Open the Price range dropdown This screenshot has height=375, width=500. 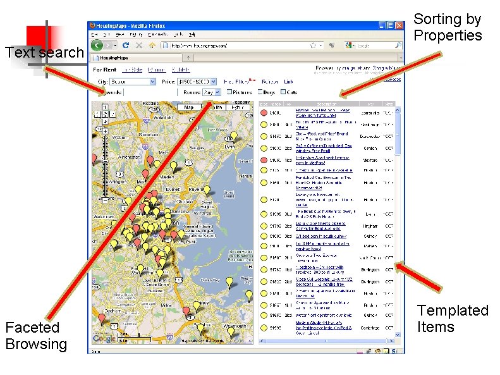197,82
